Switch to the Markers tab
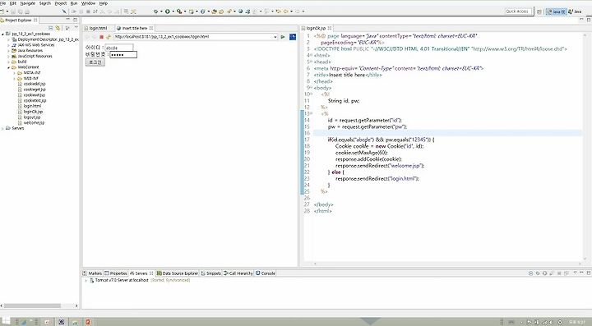Image resolution: width=592 pixels, height=326 pixels. [92, 273]
